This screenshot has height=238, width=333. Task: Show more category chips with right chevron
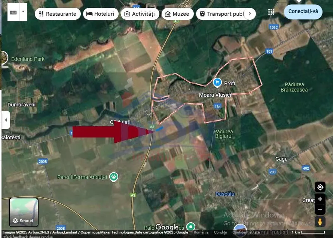(250, 14)
